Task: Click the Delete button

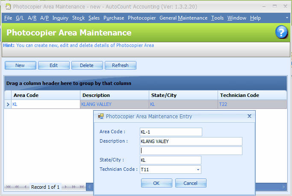Action: (87, 65)
